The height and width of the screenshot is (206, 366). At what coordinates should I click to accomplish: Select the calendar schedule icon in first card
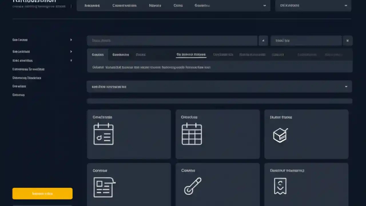(x=104, y=134)
